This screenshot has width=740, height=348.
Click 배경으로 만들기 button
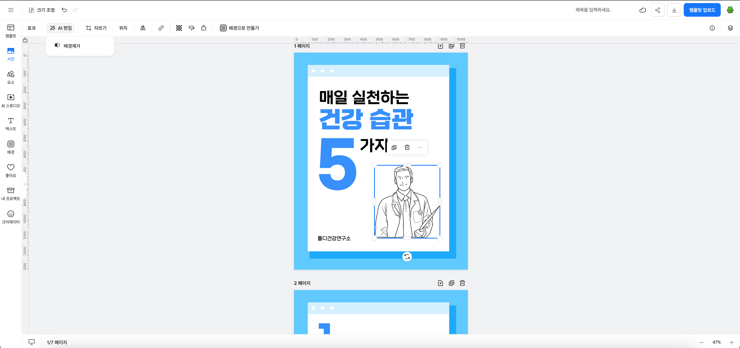[x=239, y=28]
